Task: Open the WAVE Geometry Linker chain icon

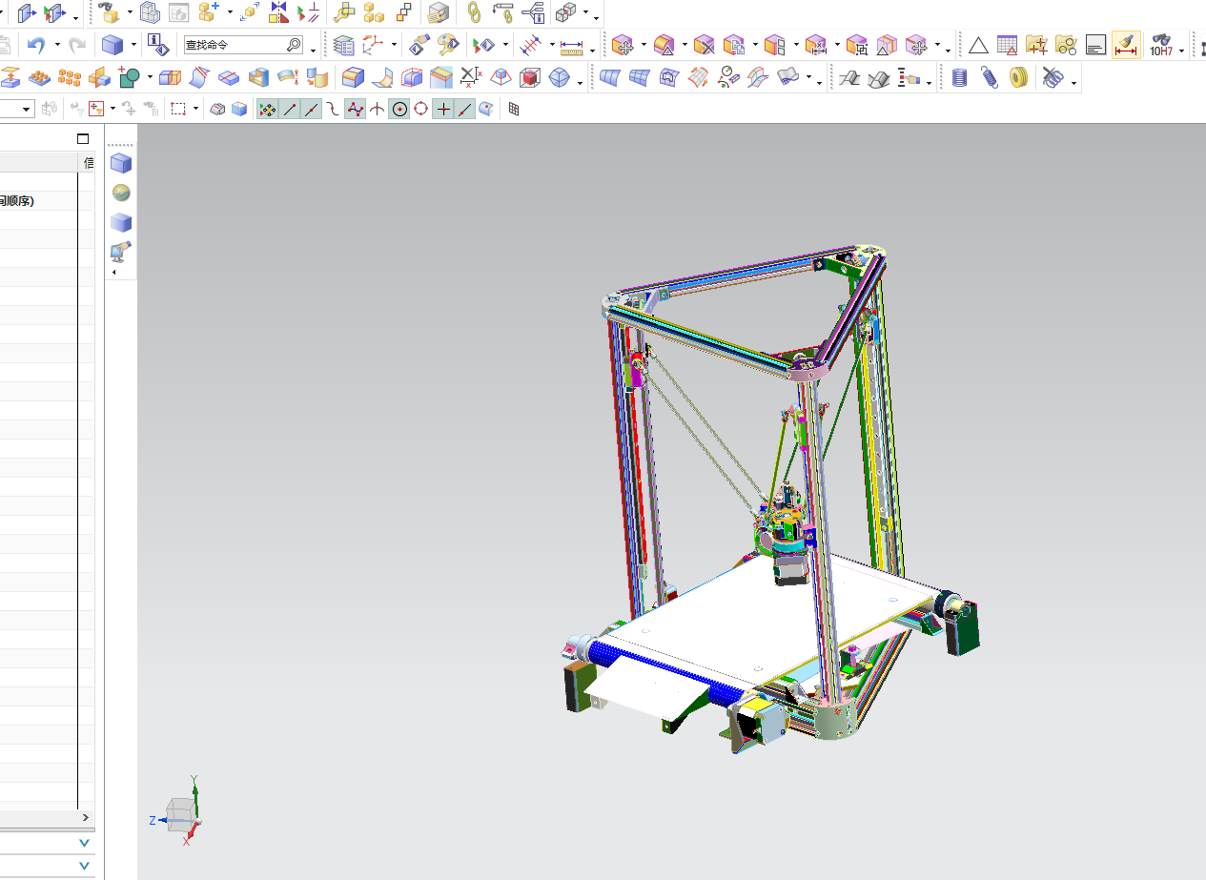Action: coord(474,12)
